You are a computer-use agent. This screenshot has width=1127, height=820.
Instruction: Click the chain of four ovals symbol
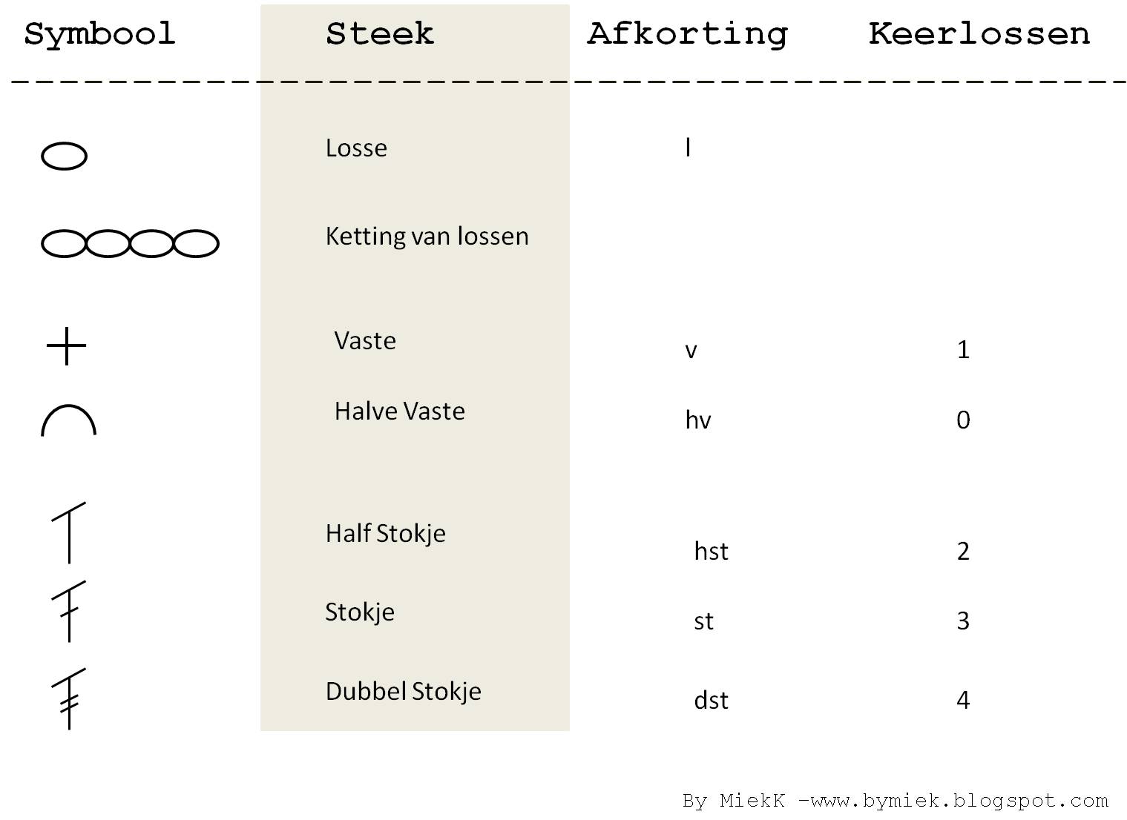coord(130,243)
